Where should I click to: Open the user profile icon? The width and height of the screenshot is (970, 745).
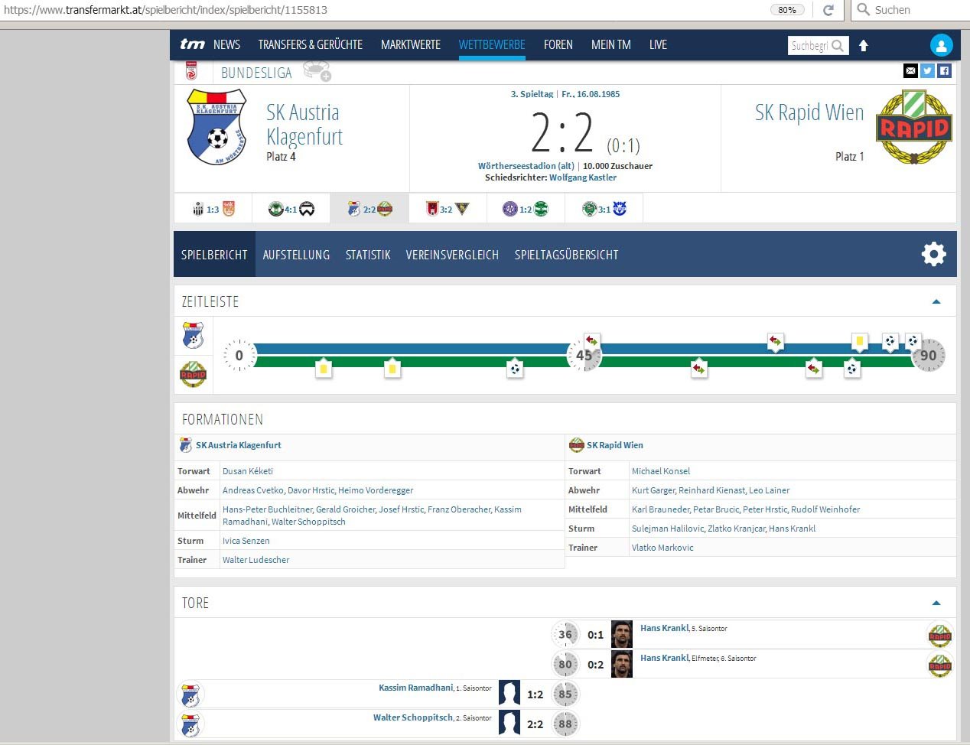click(x=941, y=45)
